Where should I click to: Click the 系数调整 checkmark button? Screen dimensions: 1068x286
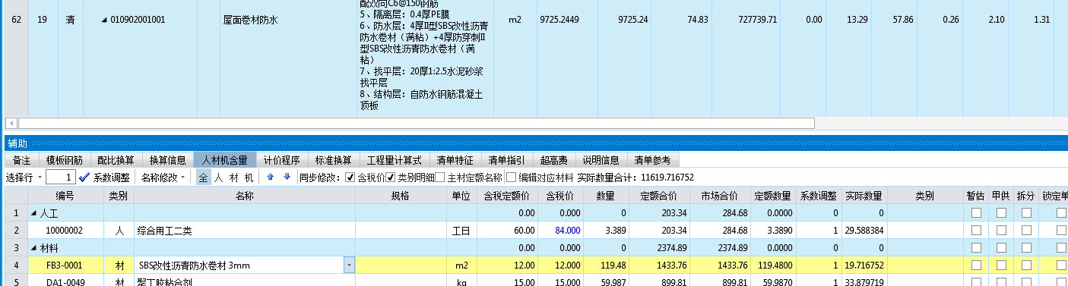(x=103, y=178)
